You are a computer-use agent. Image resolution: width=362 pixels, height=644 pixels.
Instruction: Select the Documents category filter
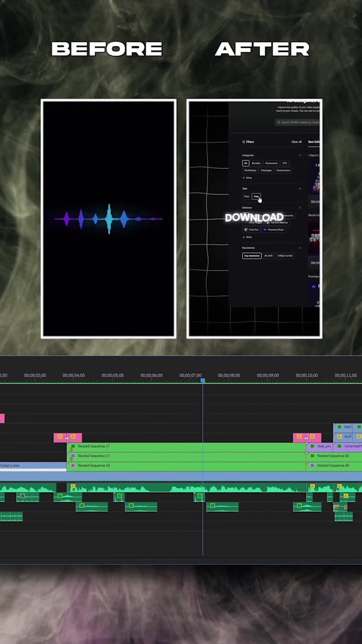(271, 163)
